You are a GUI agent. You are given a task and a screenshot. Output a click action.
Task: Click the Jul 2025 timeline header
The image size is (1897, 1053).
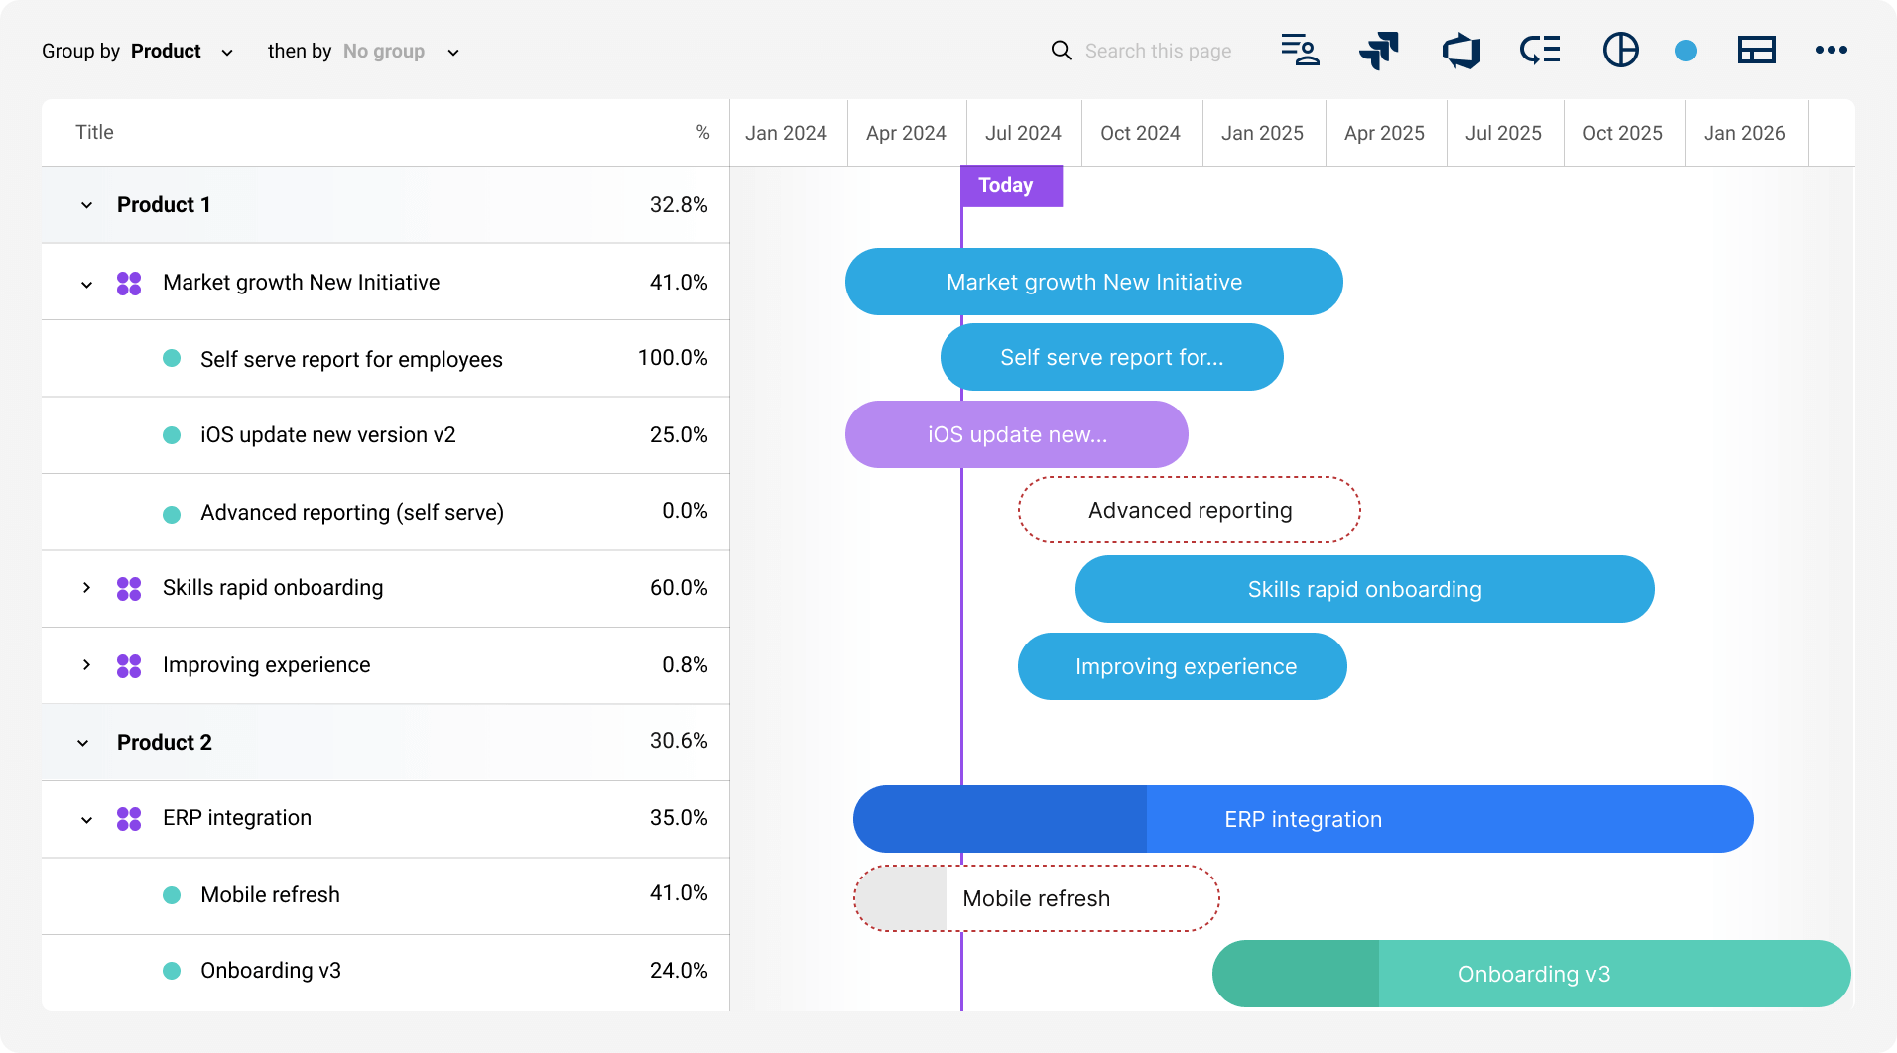[1503, 133]
